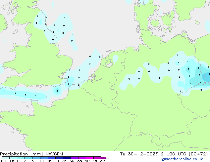The width and height of the screenshot is (210, 162).
Task: Click the 35–40 mm violet legend swatch
Action: [82, 158]
